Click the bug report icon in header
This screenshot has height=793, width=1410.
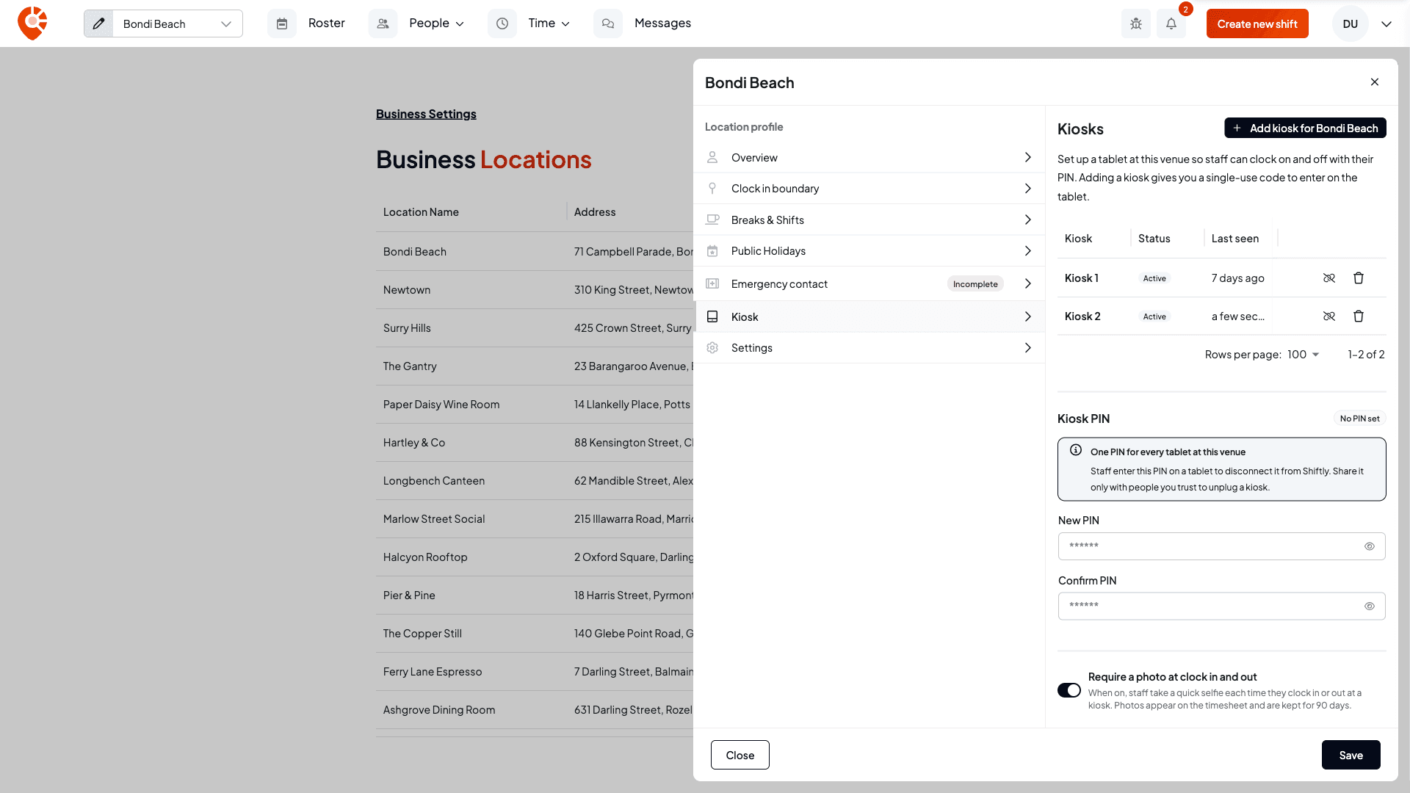point(1135,23)
